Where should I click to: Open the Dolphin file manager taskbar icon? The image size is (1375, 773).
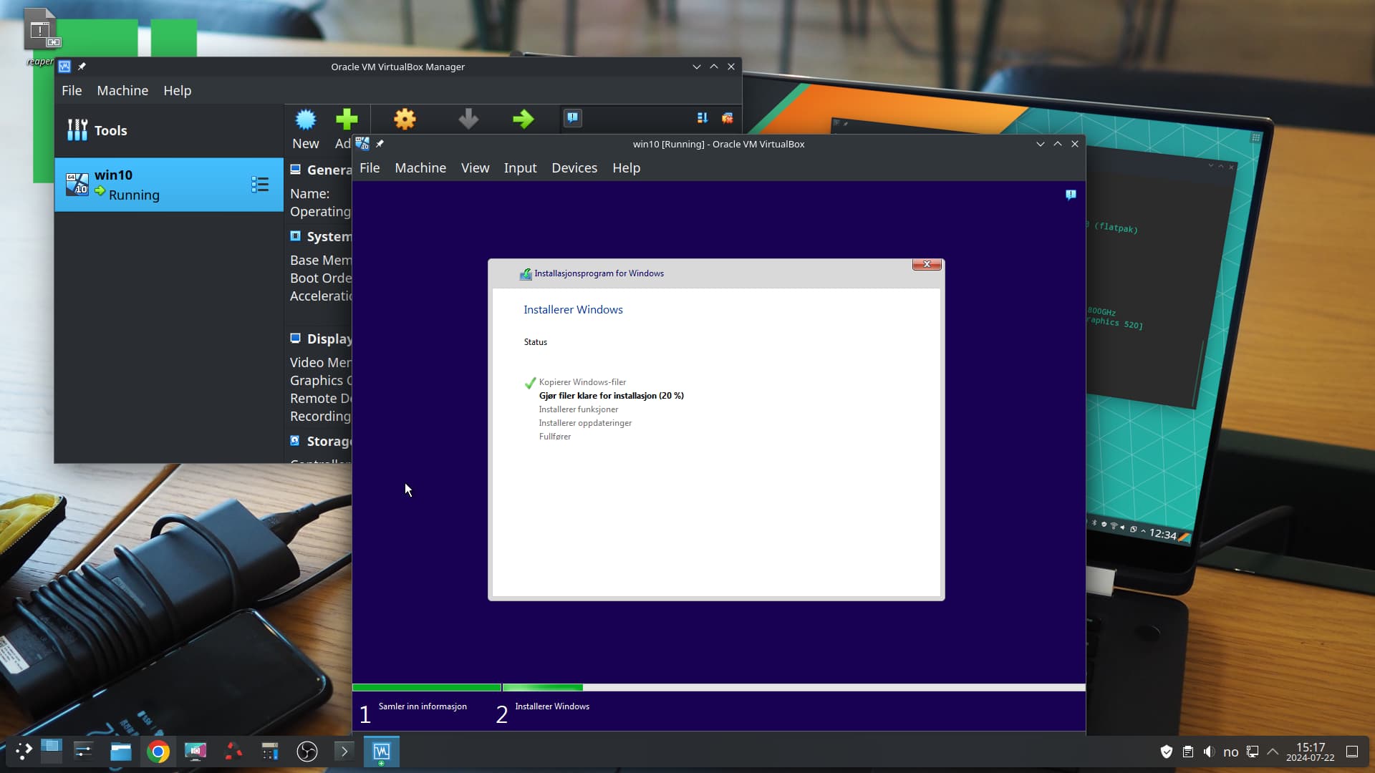121,752
